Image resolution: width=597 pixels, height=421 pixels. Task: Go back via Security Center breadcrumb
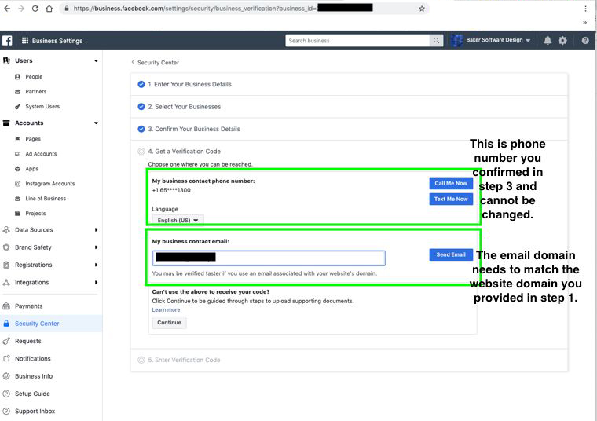click(156, 62)
